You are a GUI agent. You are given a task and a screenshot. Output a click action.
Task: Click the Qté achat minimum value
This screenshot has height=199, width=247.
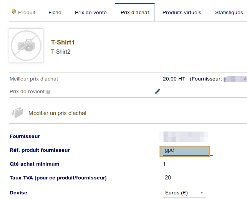click(x=164, y=164)
